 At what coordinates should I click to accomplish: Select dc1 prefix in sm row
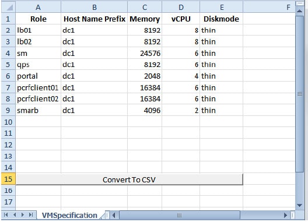(x=94, y=53)
